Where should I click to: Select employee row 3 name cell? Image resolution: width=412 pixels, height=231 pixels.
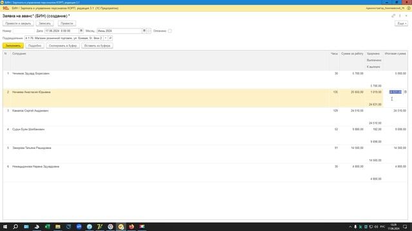point(30,111)
